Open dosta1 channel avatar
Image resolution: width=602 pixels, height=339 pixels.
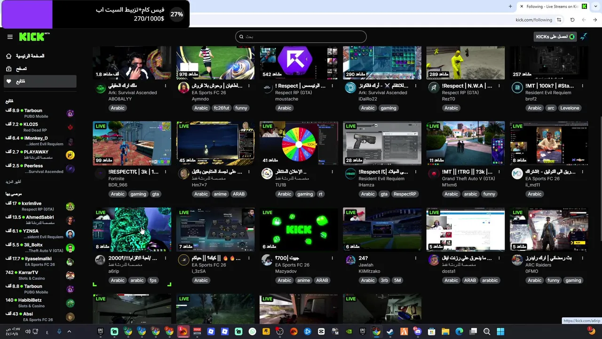tap(434, 260)
